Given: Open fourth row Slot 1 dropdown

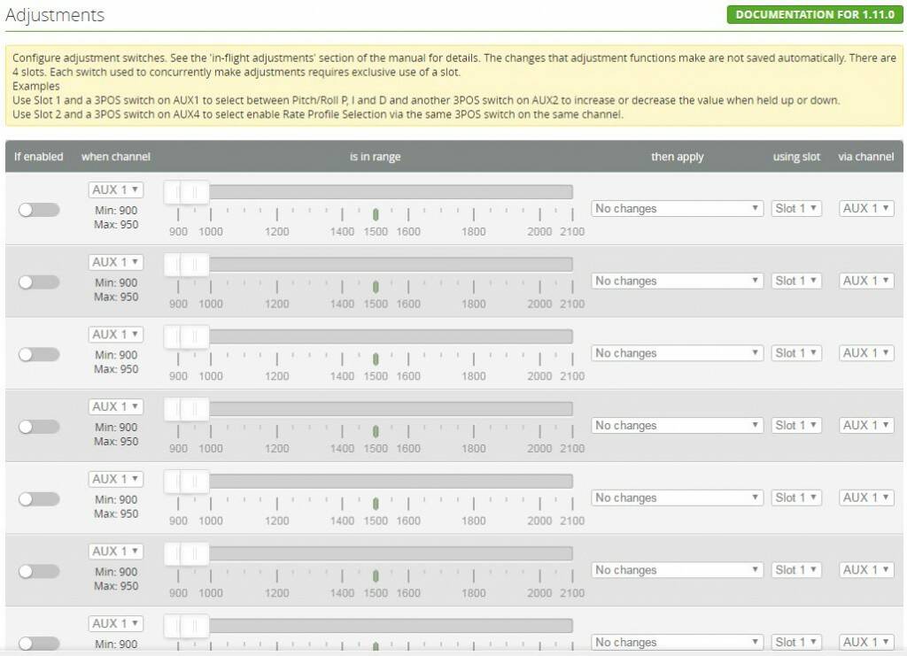Looking at the screenshot, I should (796, 425).
